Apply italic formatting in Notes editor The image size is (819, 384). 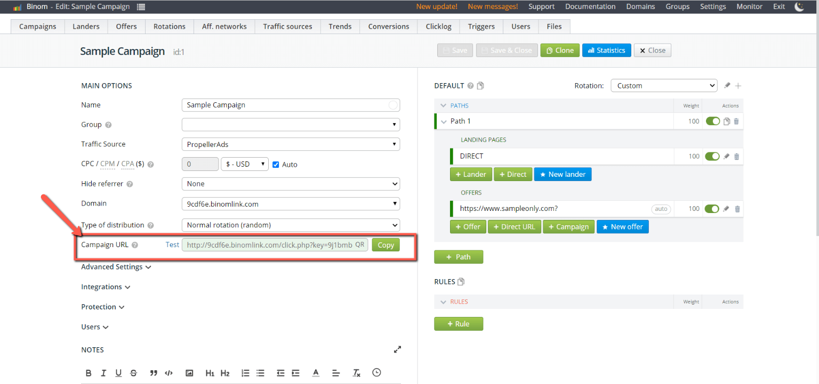[x=103, y=373]
